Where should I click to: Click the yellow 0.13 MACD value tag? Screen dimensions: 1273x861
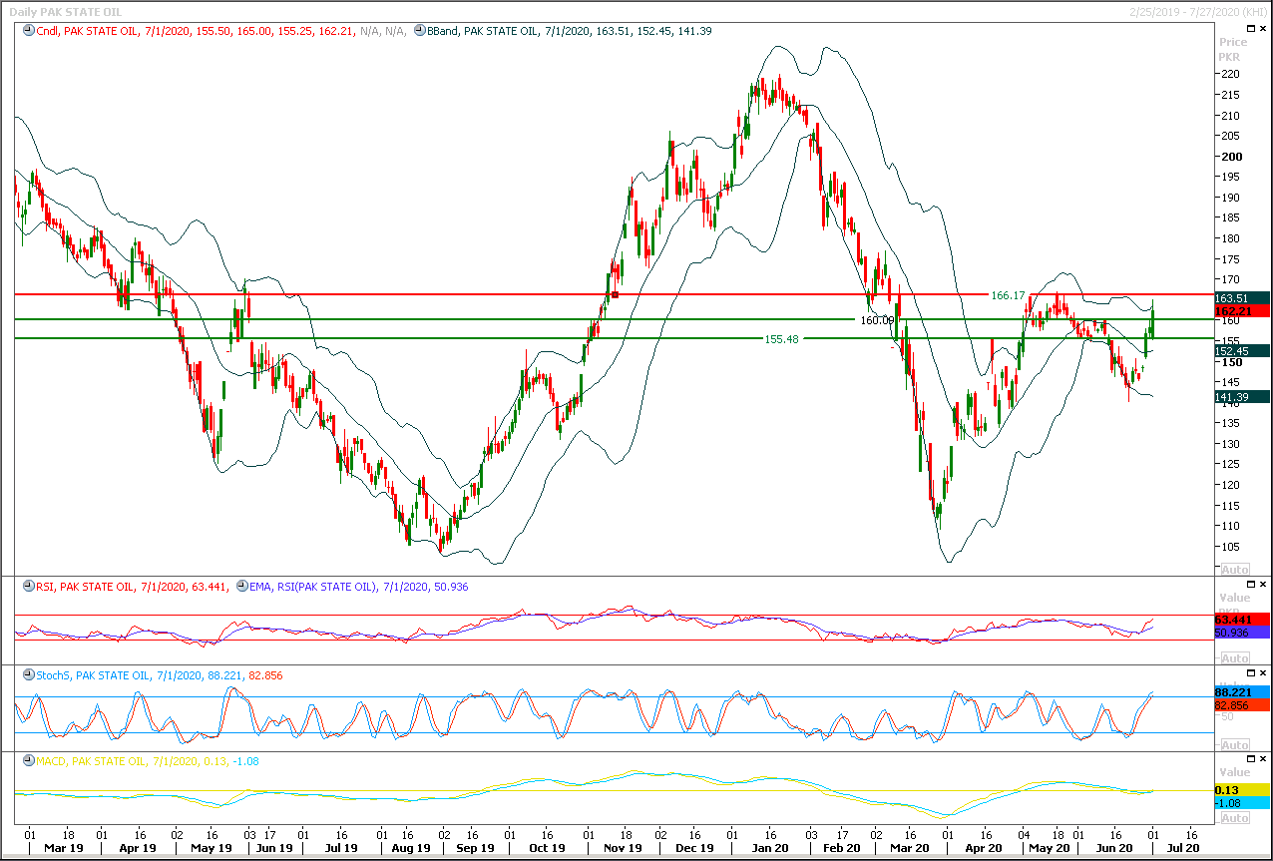click(x=1242, y=790)
